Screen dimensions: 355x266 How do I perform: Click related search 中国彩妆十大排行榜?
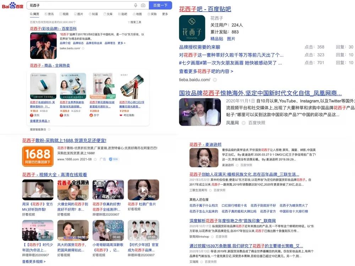click(x=294, y=211)
